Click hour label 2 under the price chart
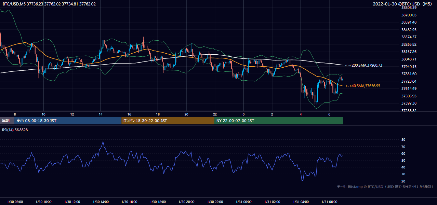Viewport: 437px width, 205px height. pyautogui.click(x=272, y=114)
